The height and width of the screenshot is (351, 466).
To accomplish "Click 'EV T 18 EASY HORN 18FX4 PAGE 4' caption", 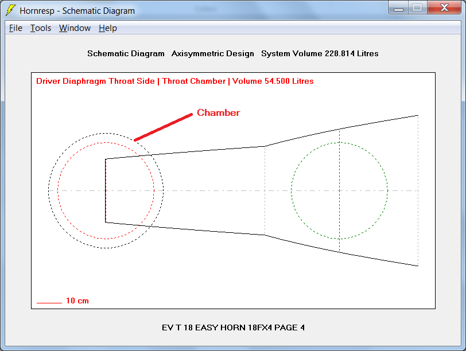I will click(234, 327).
